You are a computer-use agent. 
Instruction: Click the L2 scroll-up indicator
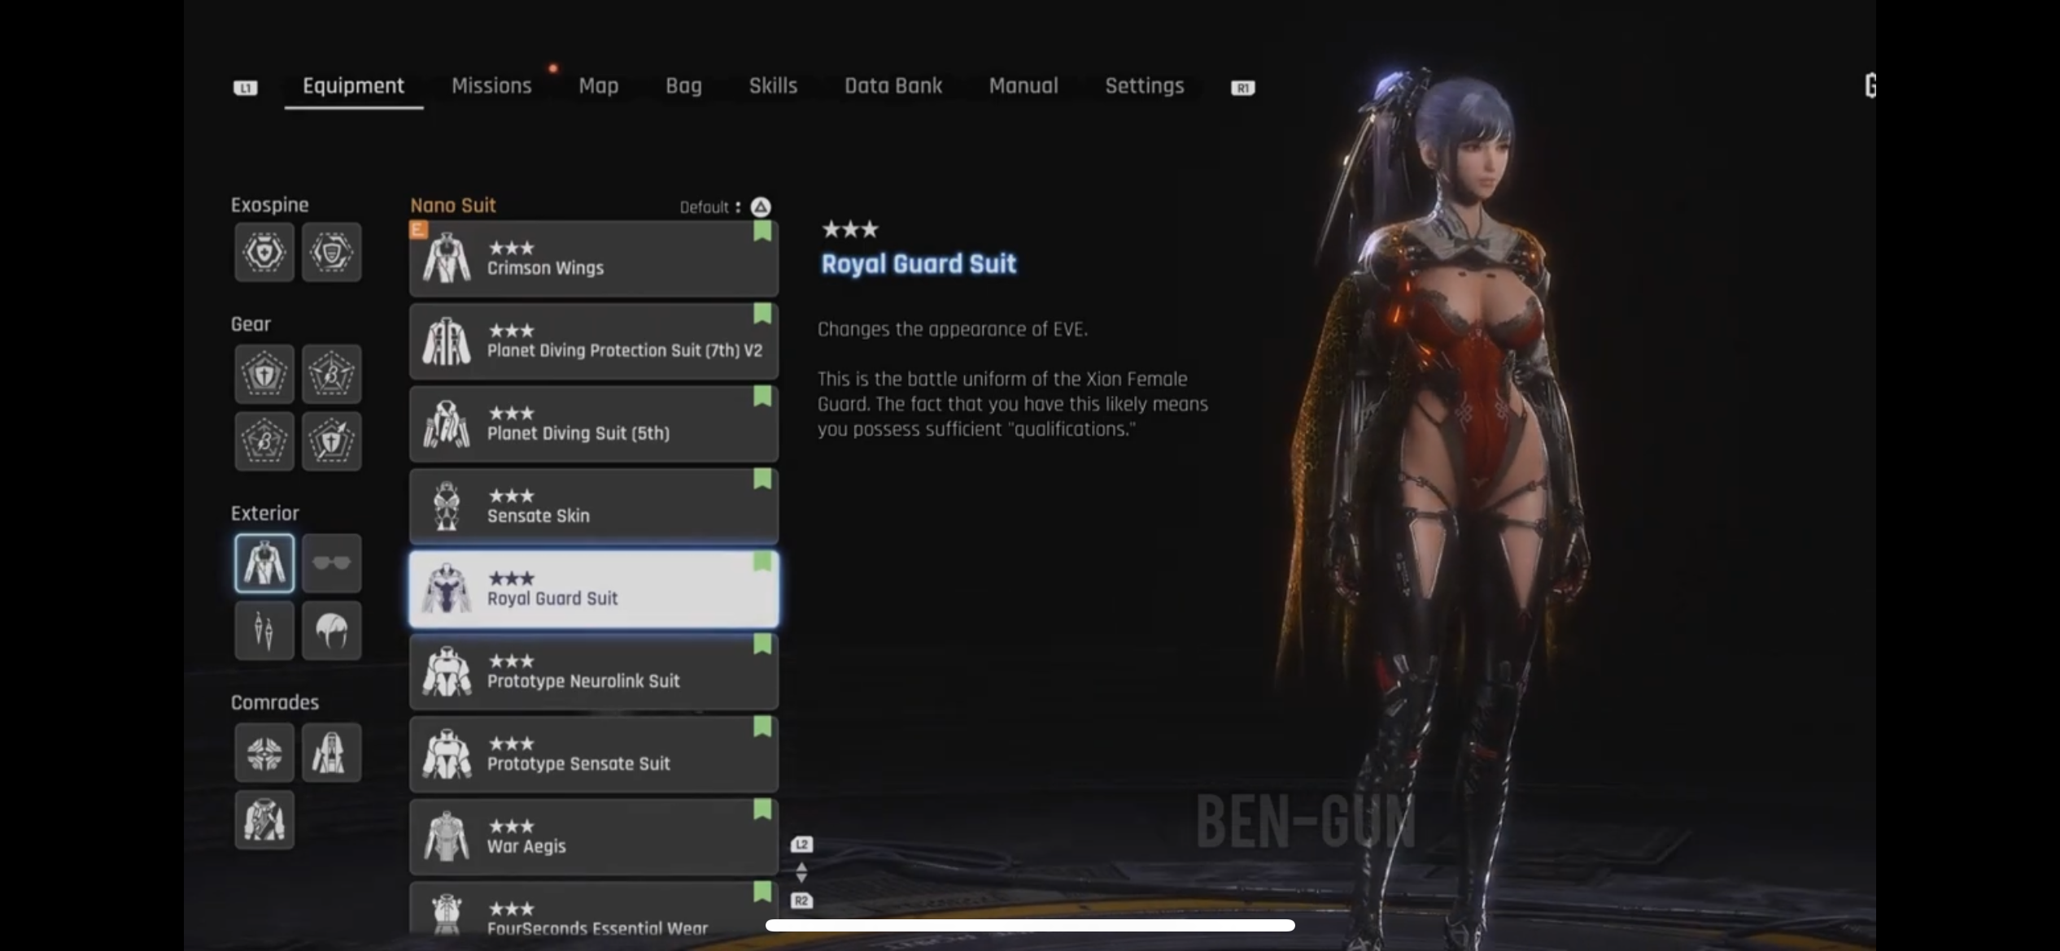click(801, 845)
